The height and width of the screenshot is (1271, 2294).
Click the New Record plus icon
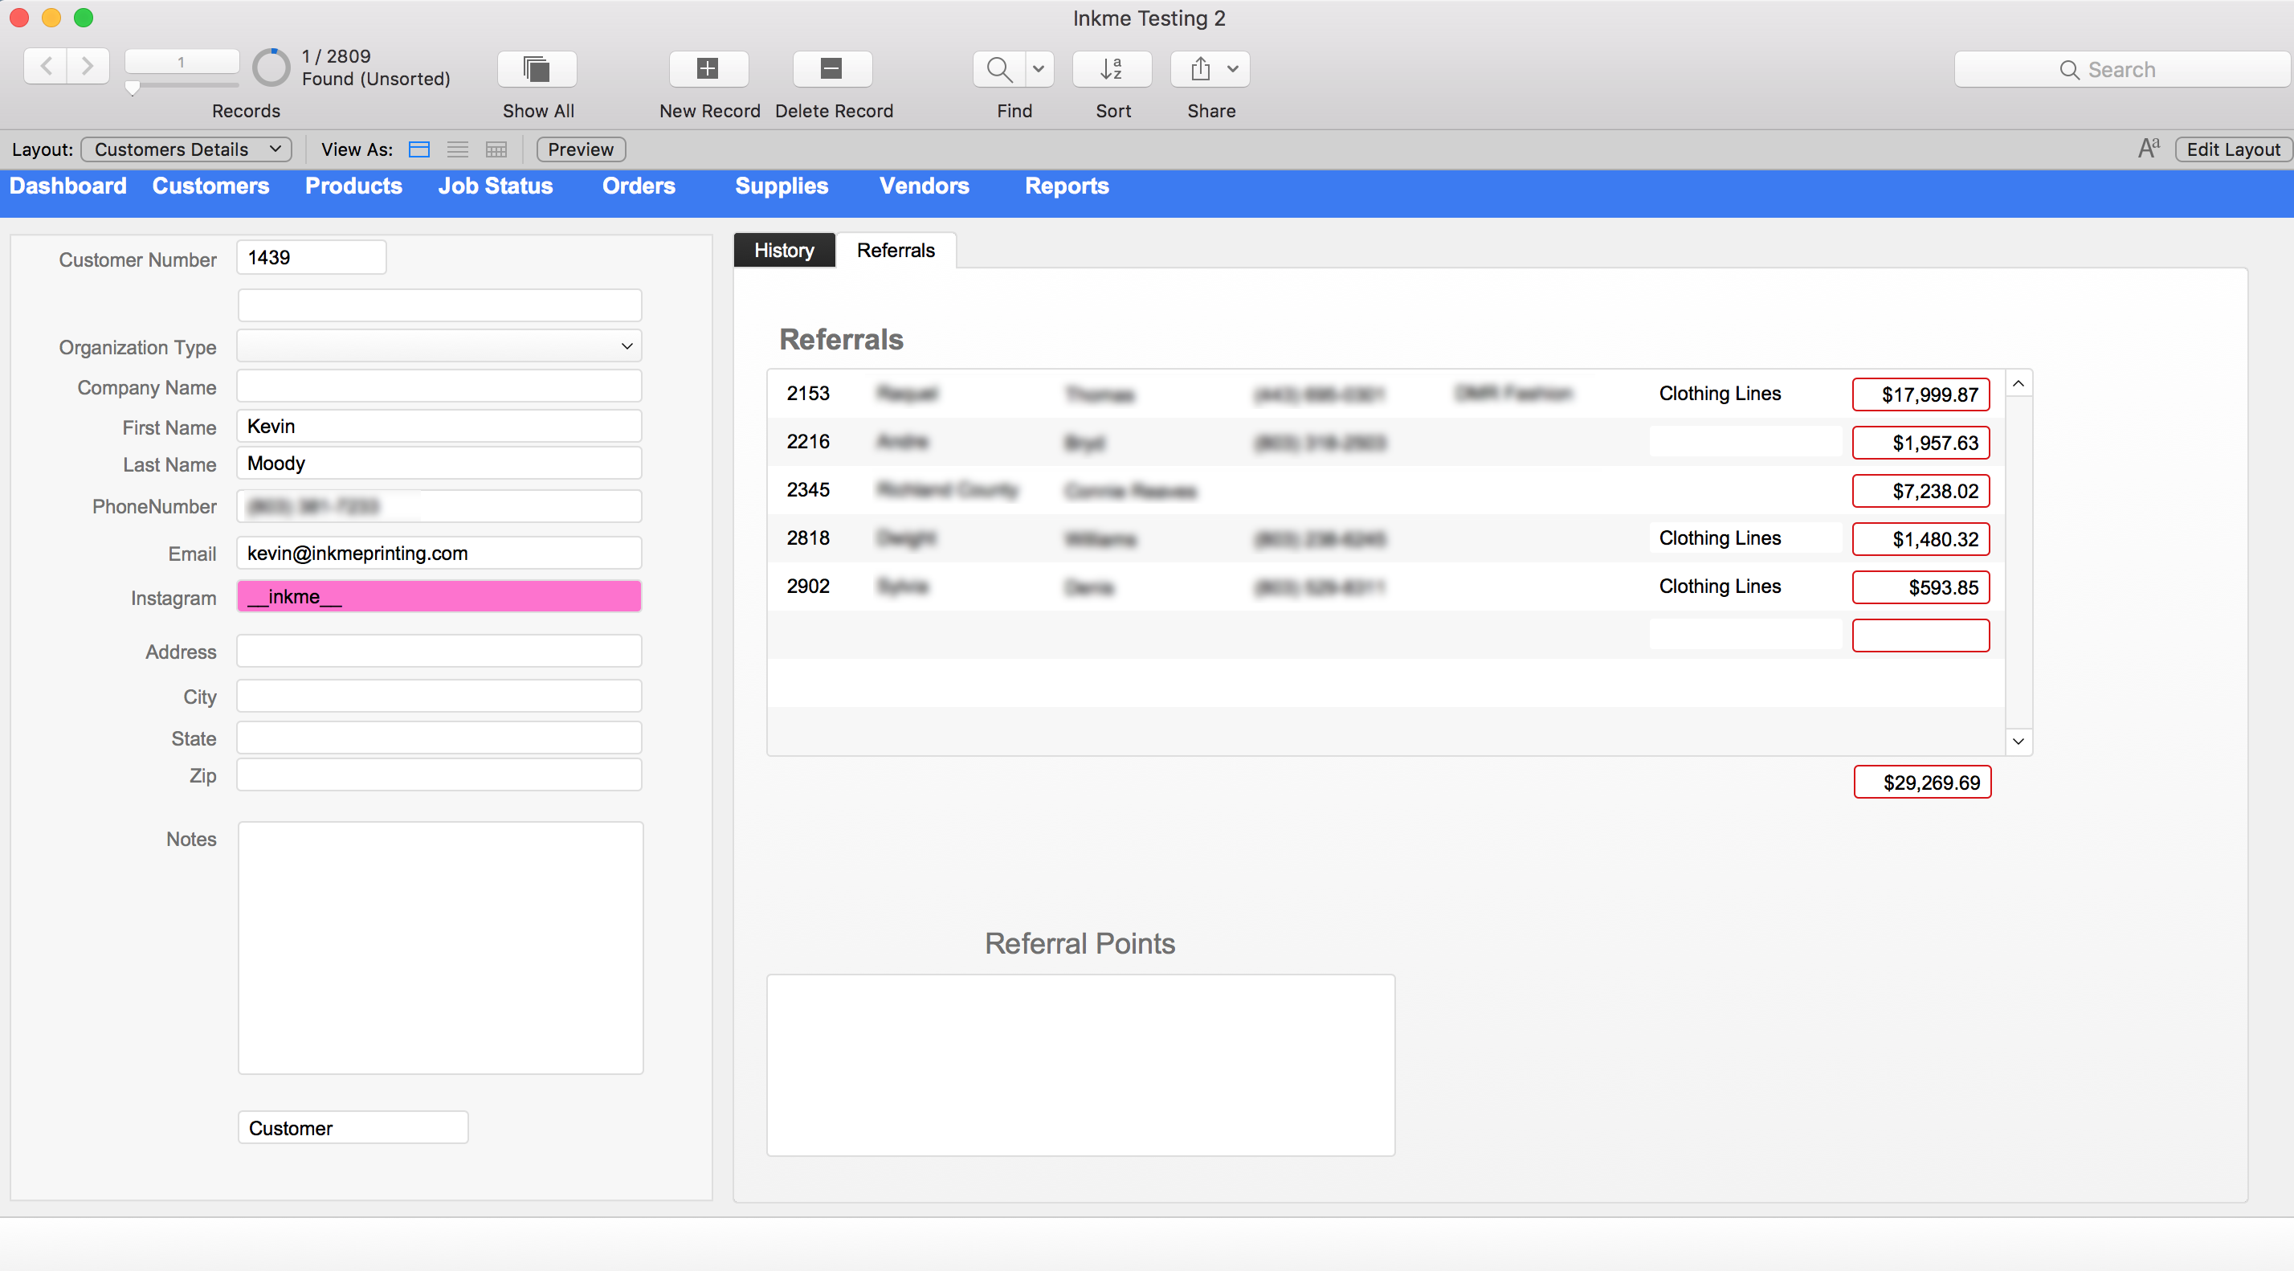(x=708, y=68)
